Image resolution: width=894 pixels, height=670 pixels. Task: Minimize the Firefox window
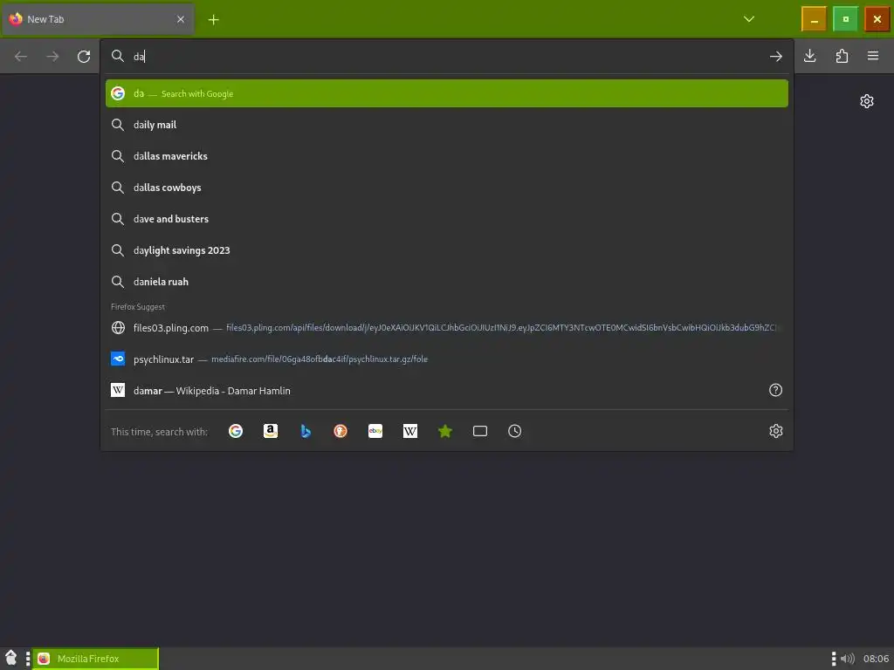coord(814,19)
